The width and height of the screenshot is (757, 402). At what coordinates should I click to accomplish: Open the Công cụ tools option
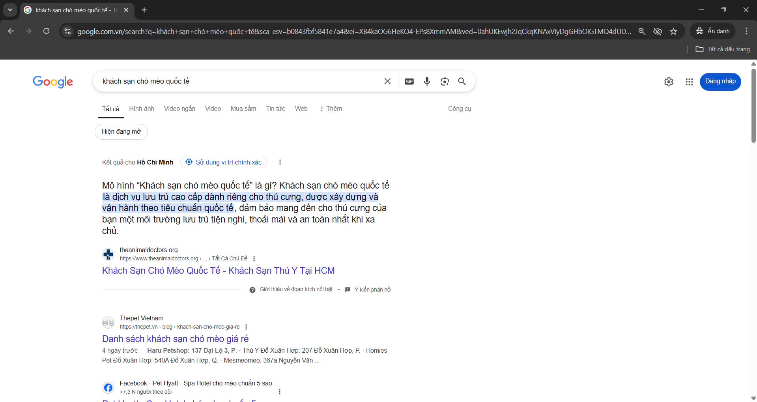tap(460, 109)
